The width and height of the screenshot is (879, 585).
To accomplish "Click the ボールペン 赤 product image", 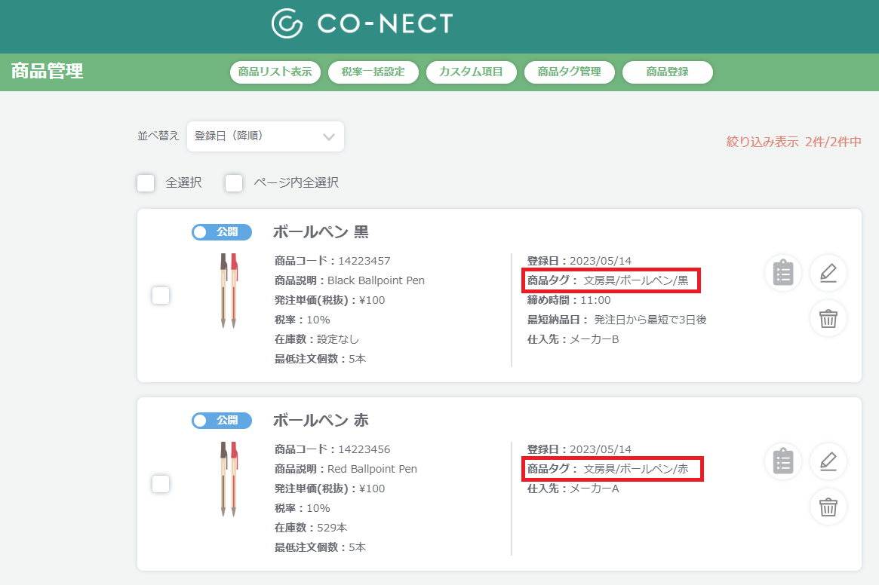I will pyautogui.click(x=229, y=479).
